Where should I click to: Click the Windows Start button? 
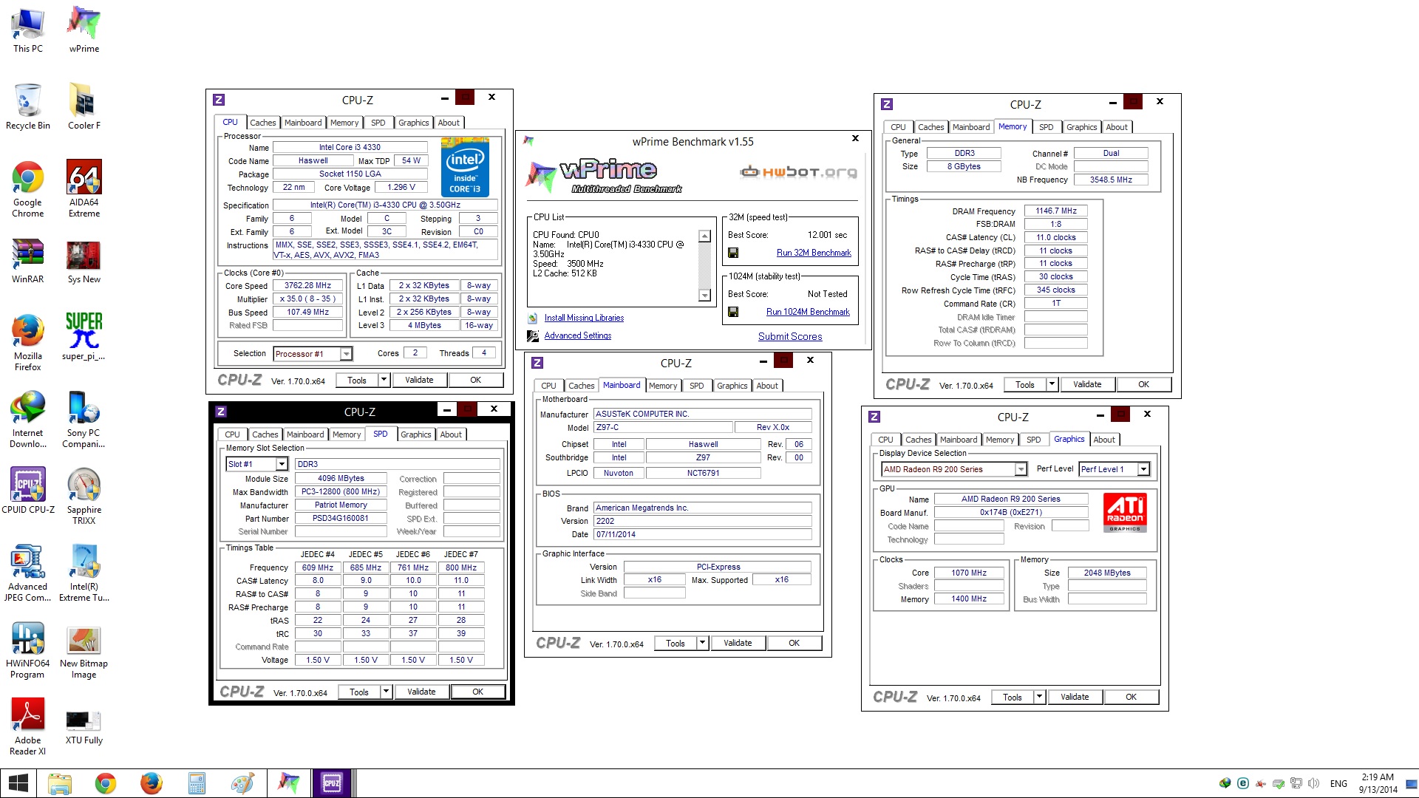click(x=18, y=783)
